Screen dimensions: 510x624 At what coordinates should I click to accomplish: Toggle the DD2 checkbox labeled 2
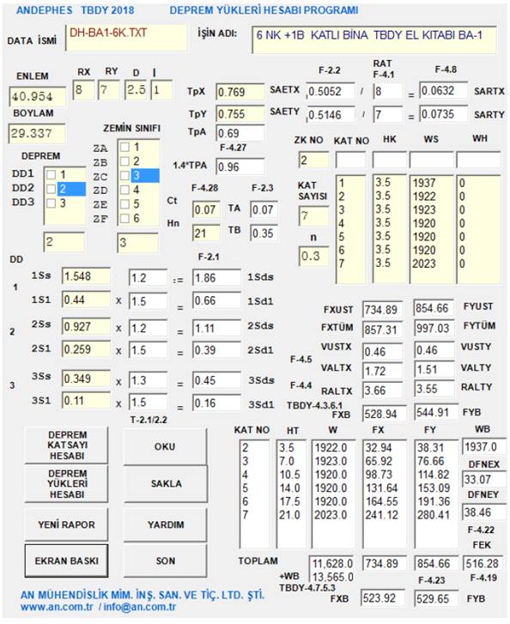pyautogui.click(x=51, y=189)
